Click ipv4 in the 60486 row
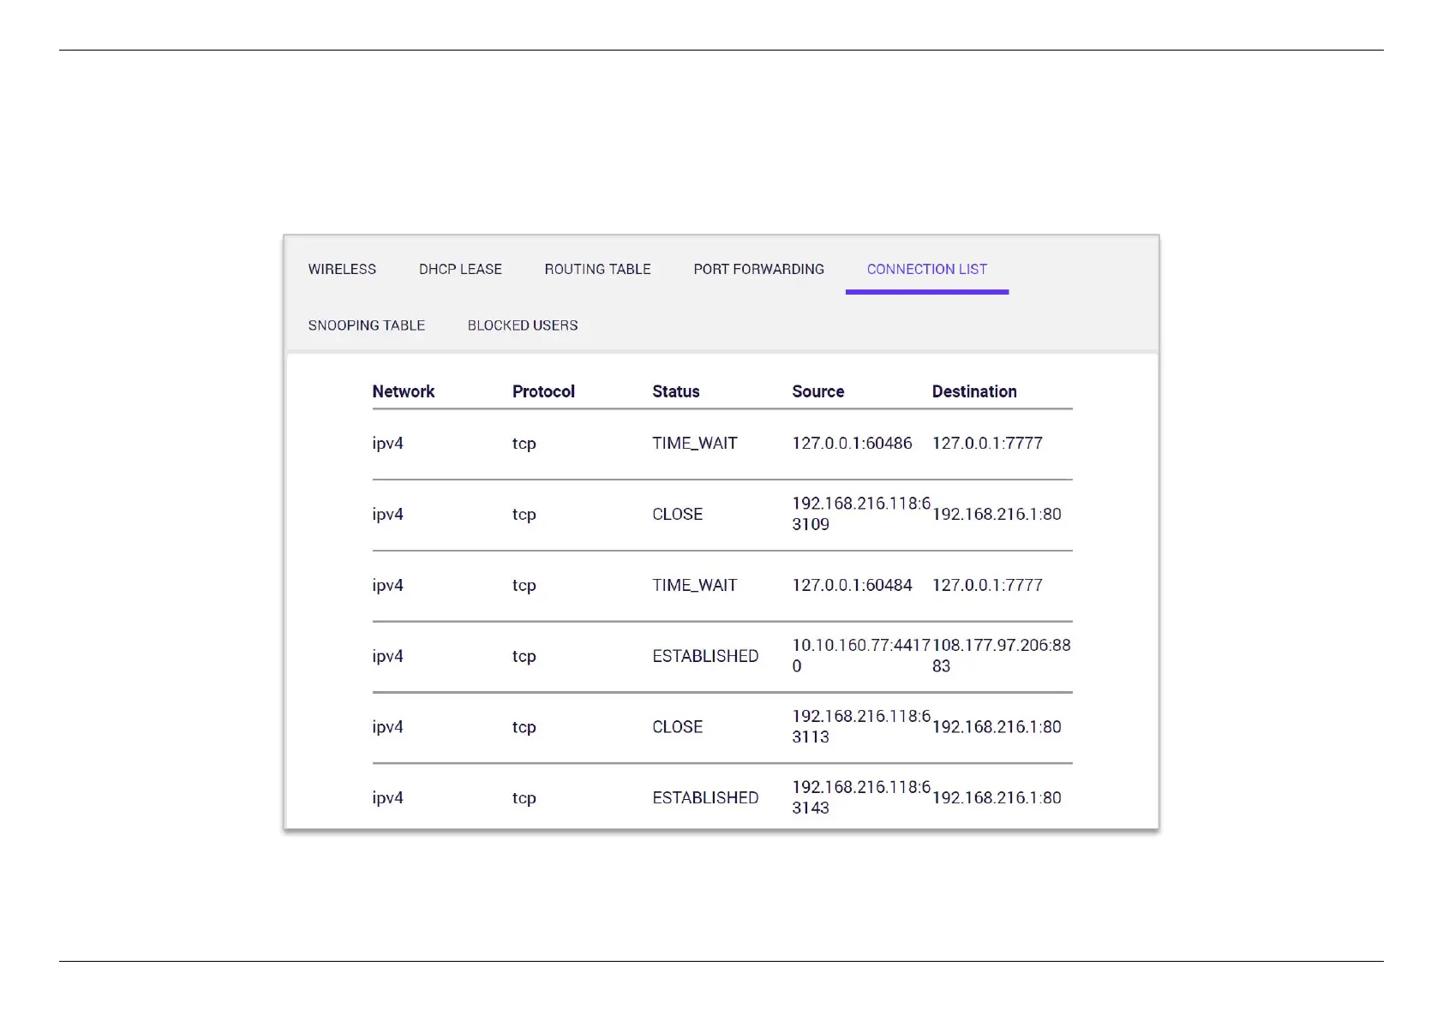 click(x=387, y=444)
